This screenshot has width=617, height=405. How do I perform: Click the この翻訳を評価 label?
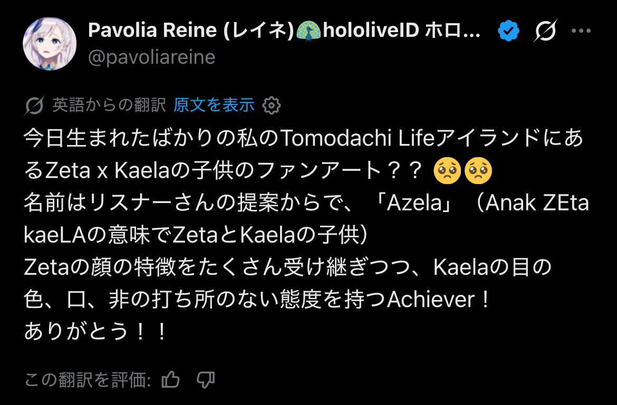click(88, 380)
